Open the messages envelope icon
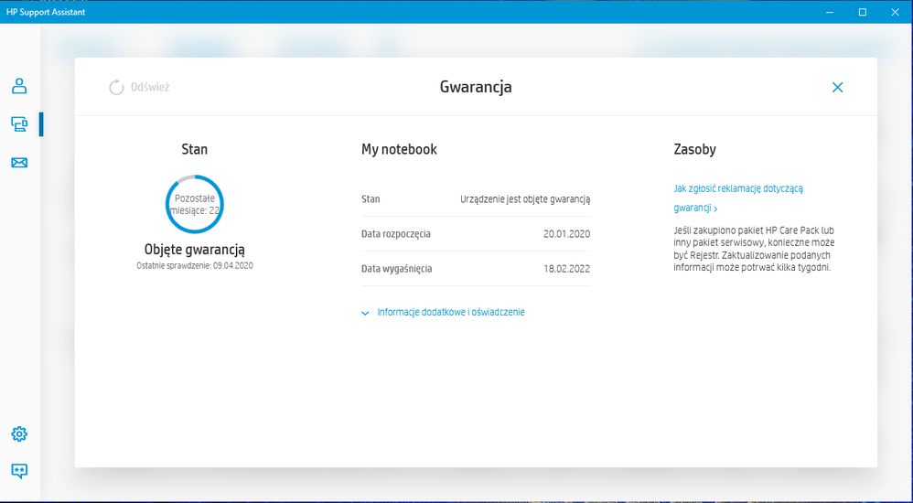Screen dimensions: 913x503 [19, 163]
